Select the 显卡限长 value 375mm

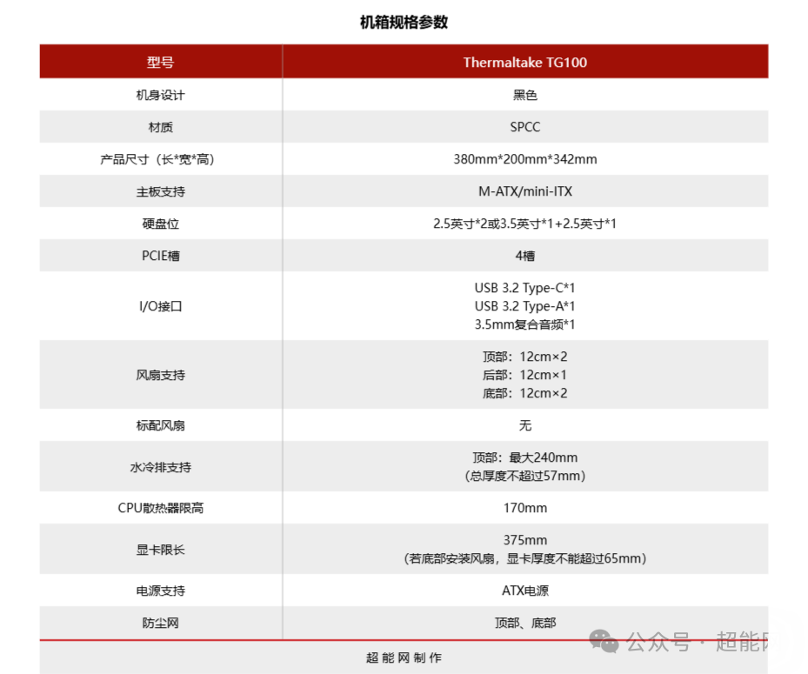[x=524, y=539]
